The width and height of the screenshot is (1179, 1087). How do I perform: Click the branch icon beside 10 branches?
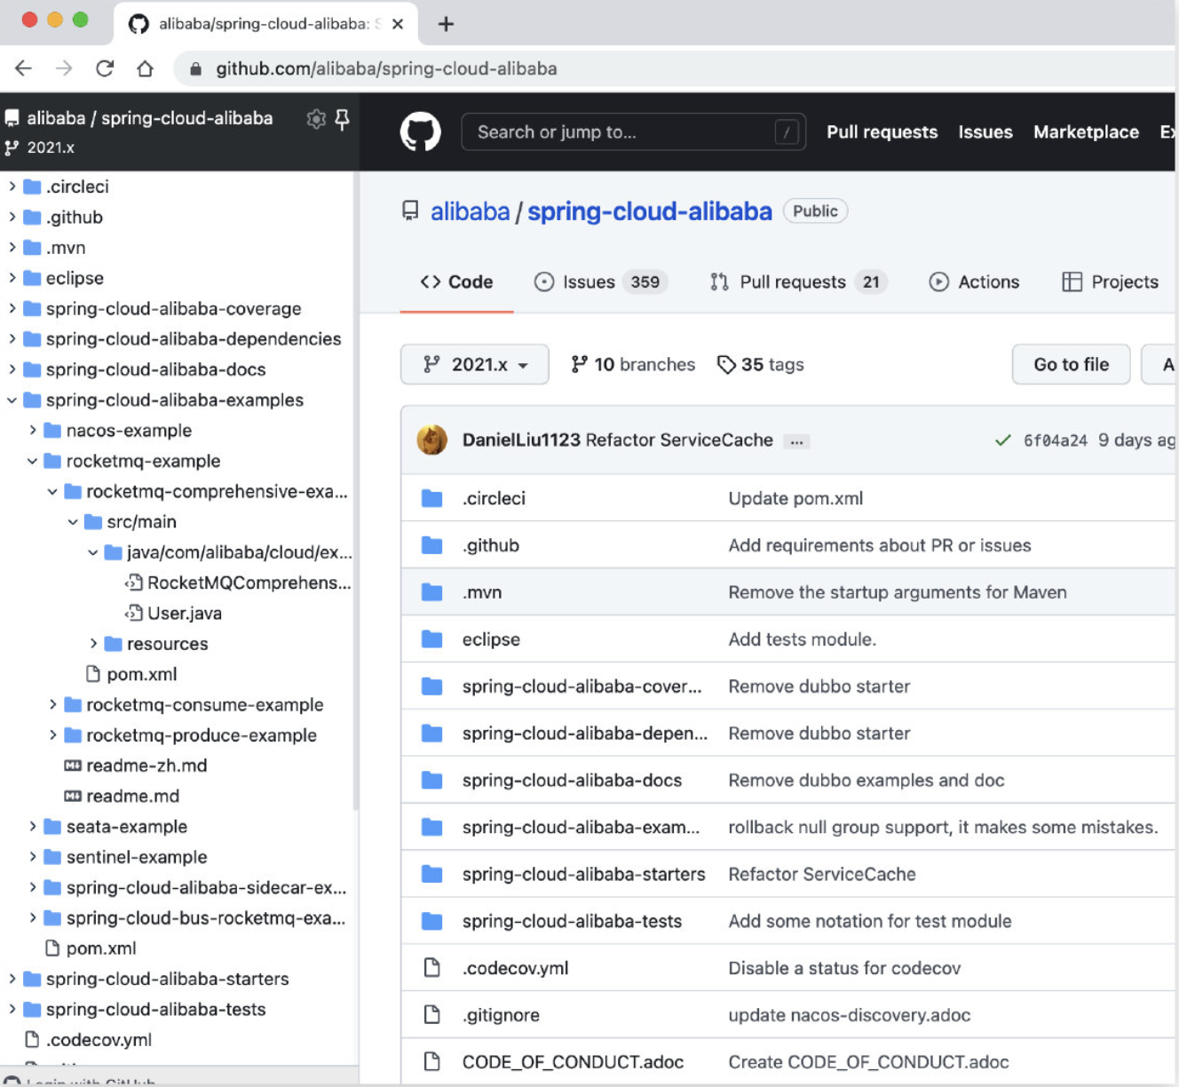pyautogui.click(x=579, y=364)
